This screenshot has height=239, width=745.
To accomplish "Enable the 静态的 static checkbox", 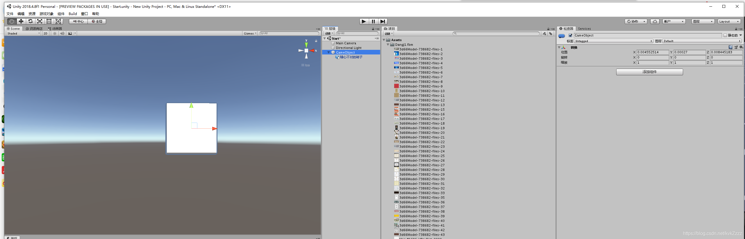I will tap(725, 35).
